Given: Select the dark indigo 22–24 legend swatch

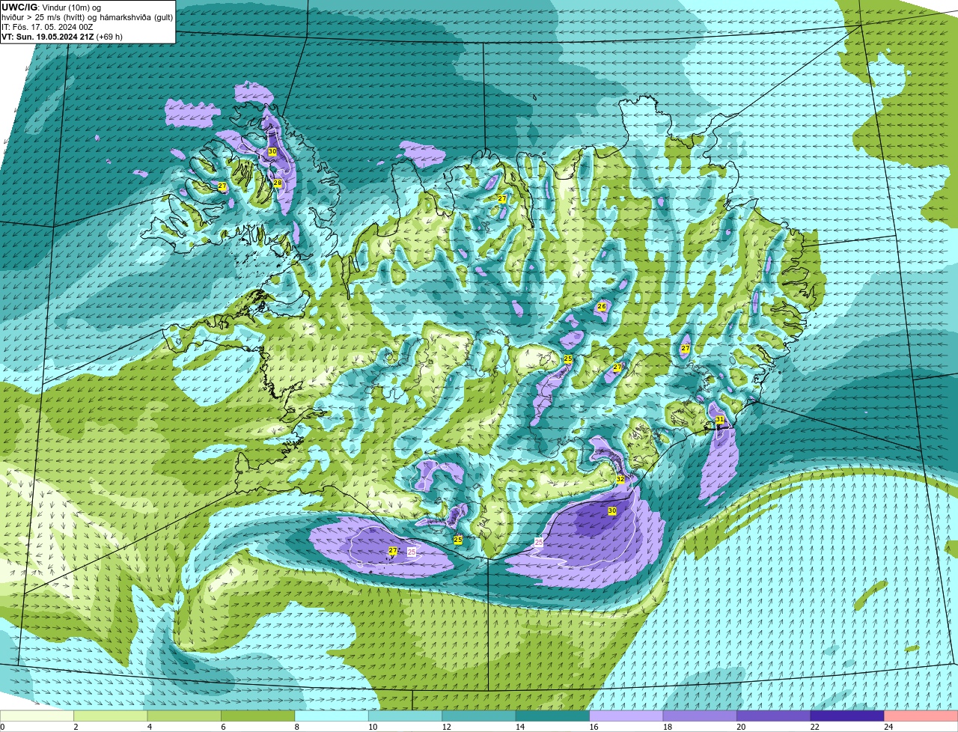Looking at the screenshot, I should (847, 716).
